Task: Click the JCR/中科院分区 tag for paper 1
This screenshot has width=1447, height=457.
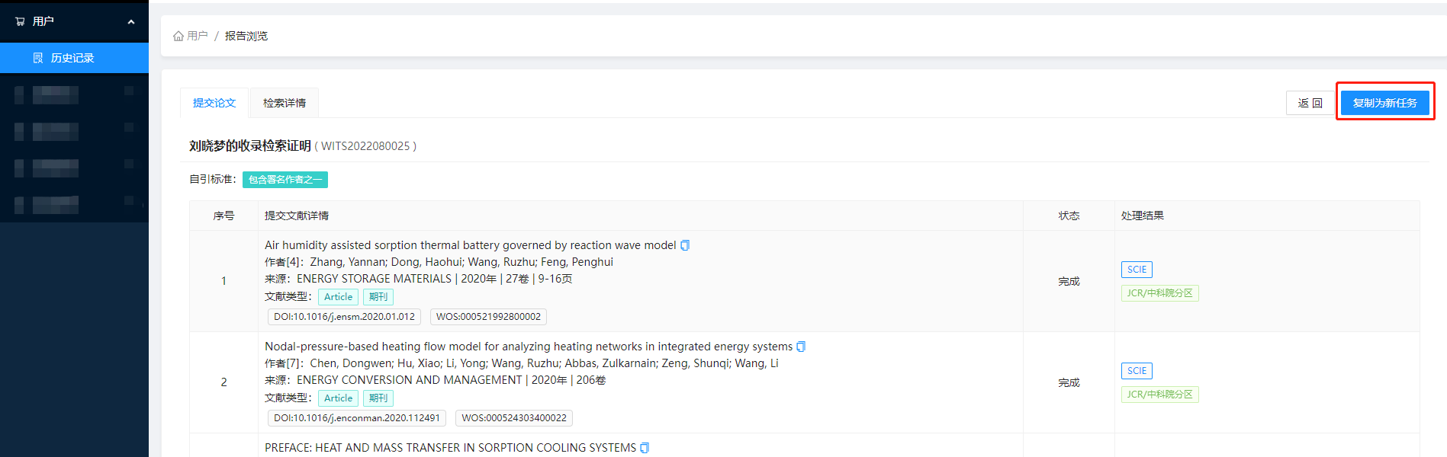Action: click(x=1159, y=293)
